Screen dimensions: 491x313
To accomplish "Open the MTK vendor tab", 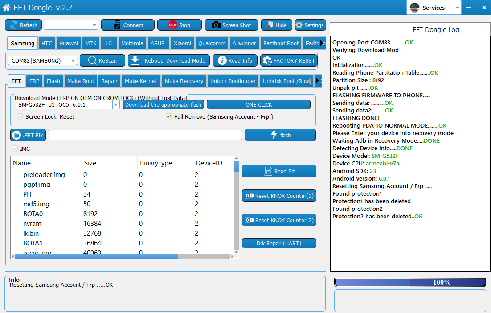I will click(x=91, y=44).
